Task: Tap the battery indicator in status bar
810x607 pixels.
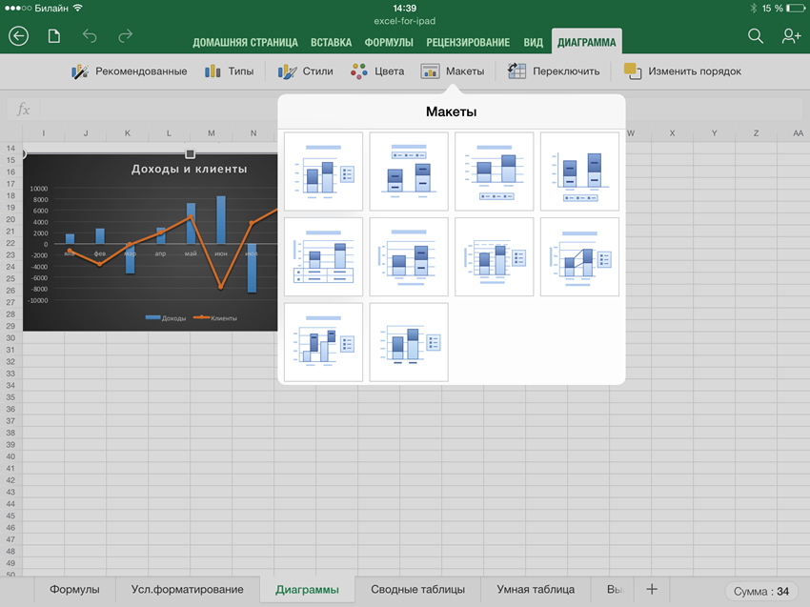Action: [x=796, y=9]
